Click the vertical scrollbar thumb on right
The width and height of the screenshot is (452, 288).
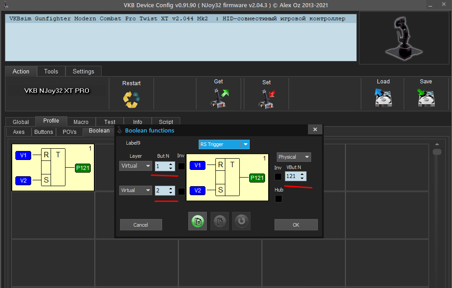point(437,151)
